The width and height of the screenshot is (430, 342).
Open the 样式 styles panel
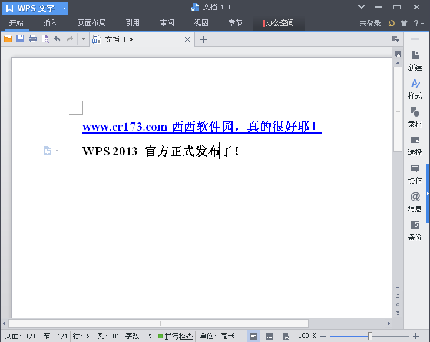tap(415, 89)
